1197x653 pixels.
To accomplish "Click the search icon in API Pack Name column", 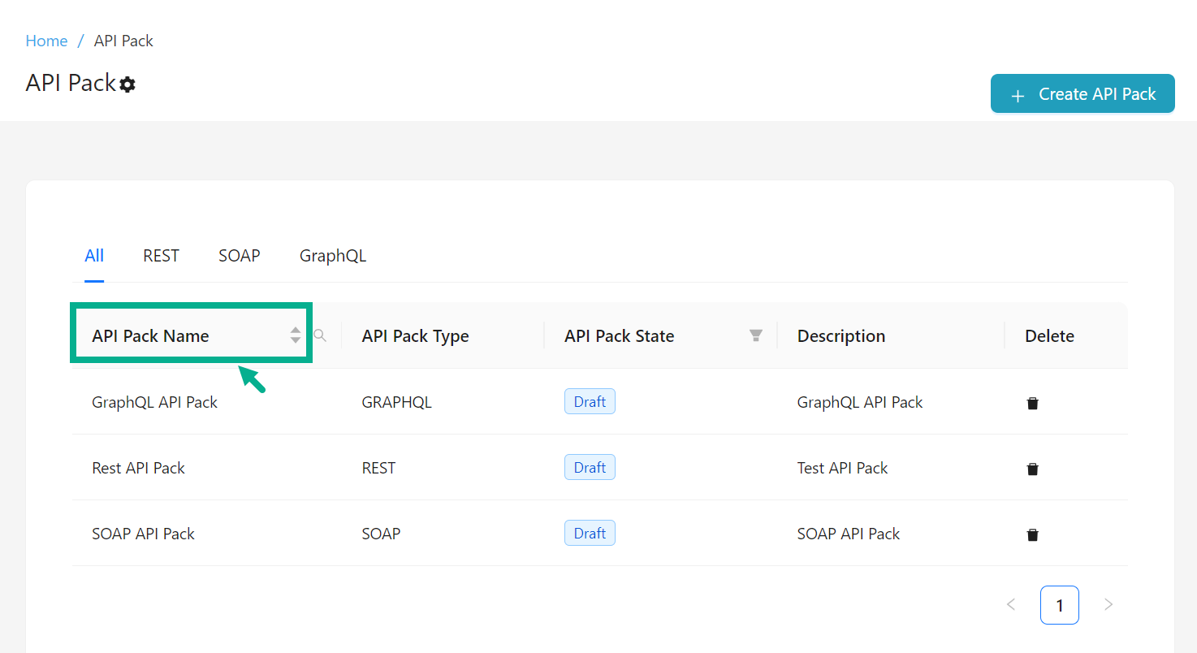I will [x=321, y=335].
